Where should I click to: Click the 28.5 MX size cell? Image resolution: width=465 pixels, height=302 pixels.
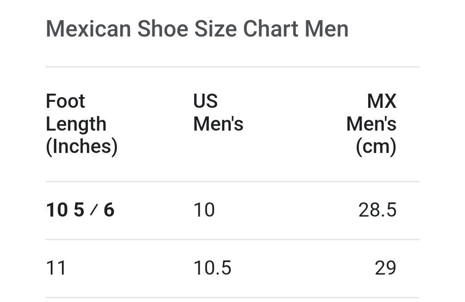pyautogui.click(x=377, y=210)
